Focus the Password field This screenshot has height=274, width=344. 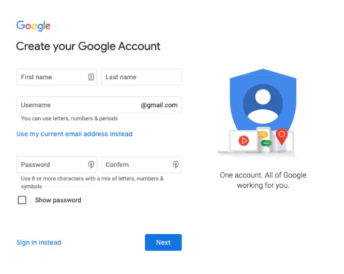[x=56, y=165]
